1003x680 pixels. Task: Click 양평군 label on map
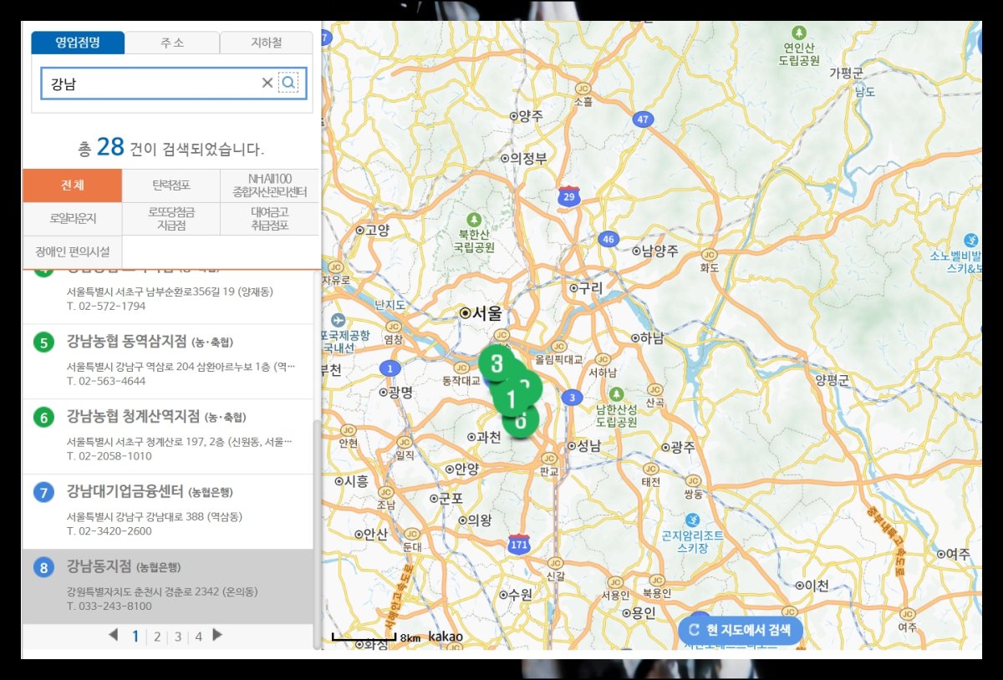point(832,379)
